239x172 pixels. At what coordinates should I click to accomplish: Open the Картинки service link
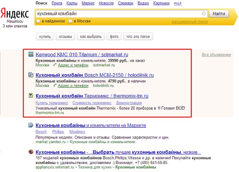pos(161,3)
